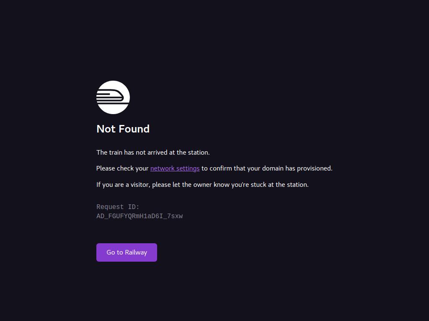Click the Railway train logo icon
The width and height of the screenshot is (429, 321).
(113, 97)
